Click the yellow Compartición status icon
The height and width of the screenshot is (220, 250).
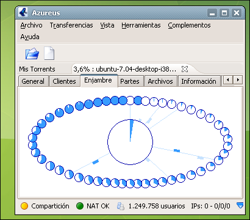[x=24, y=206]
